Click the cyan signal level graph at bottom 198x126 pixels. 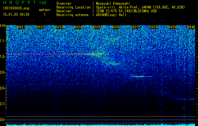coord(101,125)
